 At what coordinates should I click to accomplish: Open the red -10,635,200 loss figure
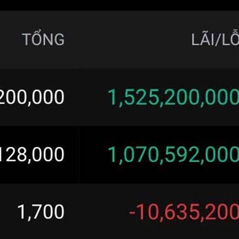click(184, 212)
